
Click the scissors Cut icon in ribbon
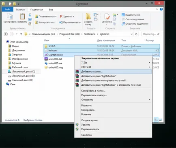pyautogui.click(x=30, y=15)
